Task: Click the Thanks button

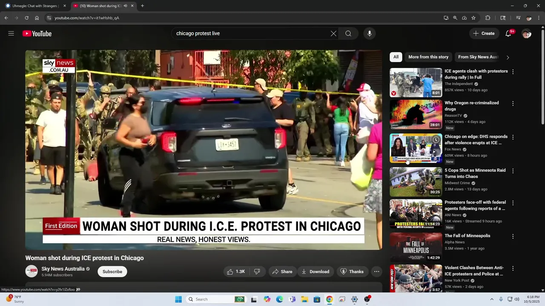Action: tap(352, 272)
